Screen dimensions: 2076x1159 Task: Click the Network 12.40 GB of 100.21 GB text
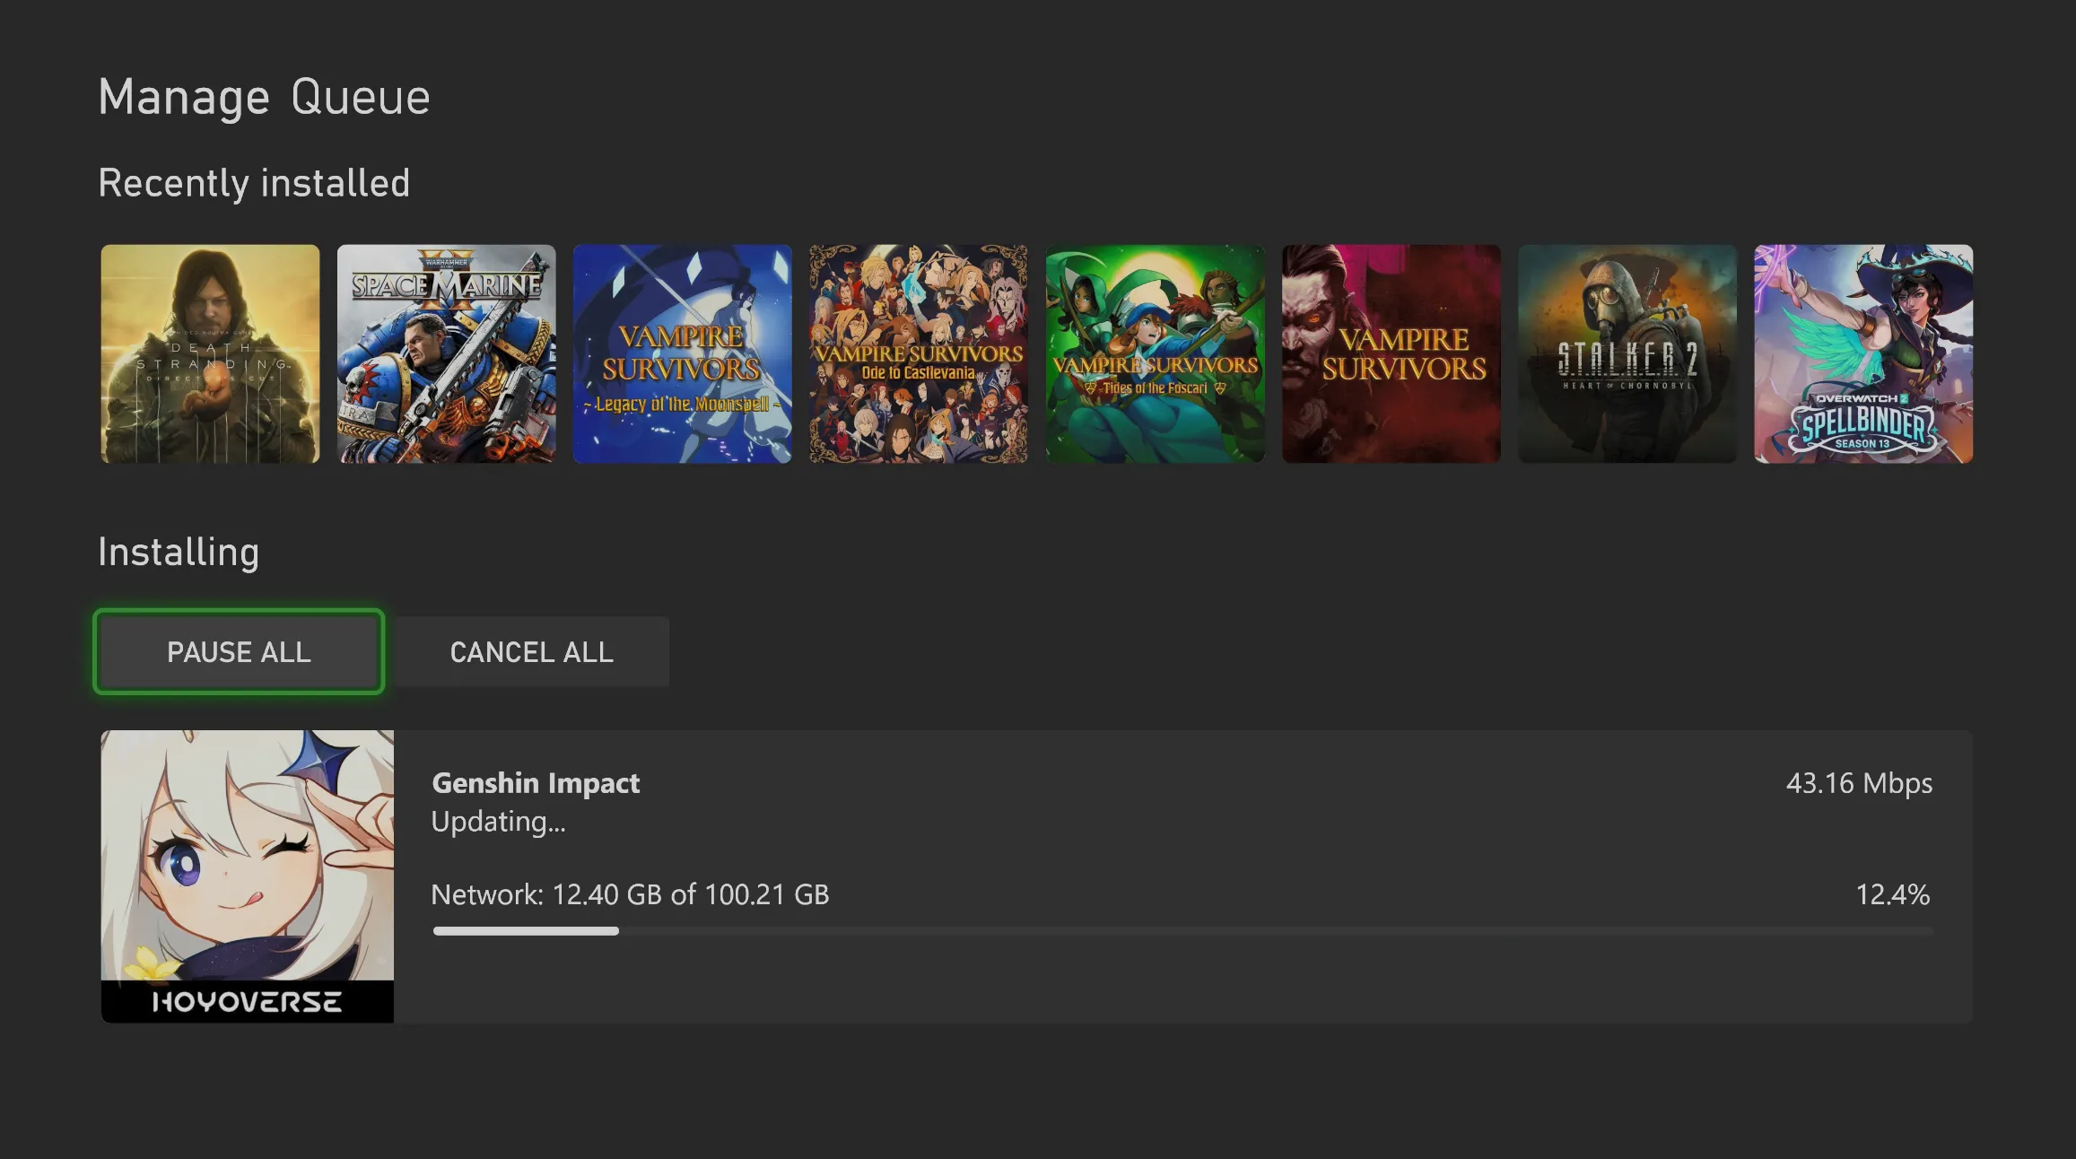[x=630, y=894]
